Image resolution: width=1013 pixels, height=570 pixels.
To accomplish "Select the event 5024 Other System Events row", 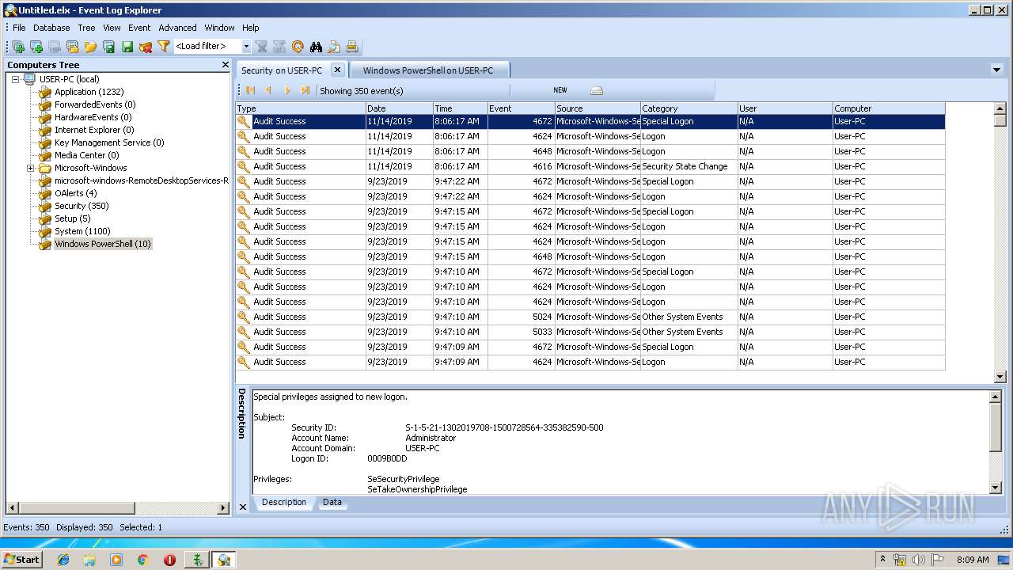I will pyautogui.click(x=590, y=317).
